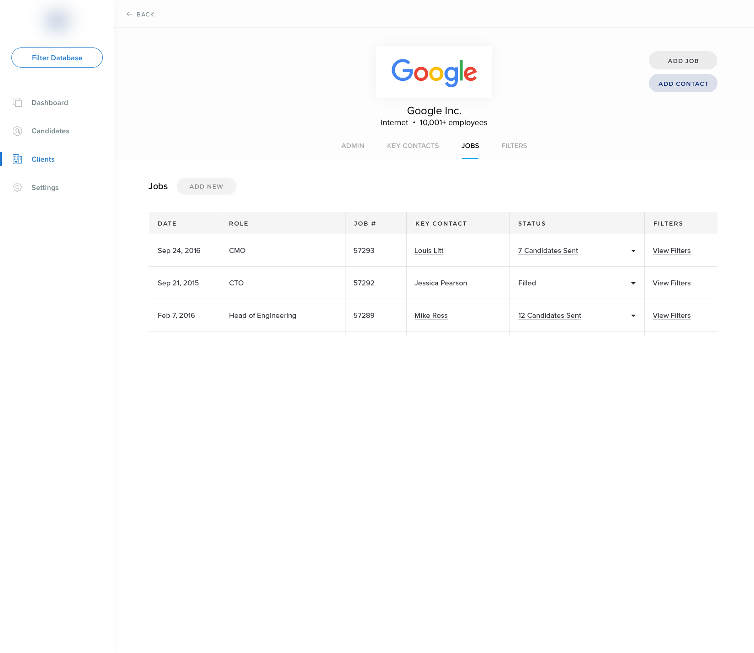Click job number 57293
The image size is (754, 653).
click(364, 251)
